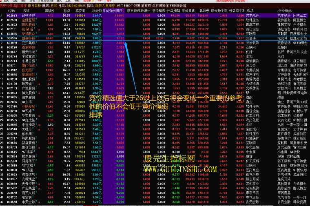
Task: Click F8刷新计算 in the info bar
Action: coord(178,6)
